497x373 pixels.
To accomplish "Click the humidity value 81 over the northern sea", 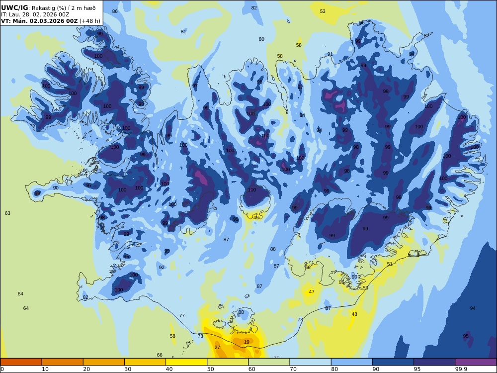I will 183,31.
